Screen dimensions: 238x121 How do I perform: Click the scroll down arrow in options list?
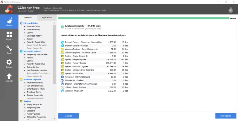(x=54, y=118)
